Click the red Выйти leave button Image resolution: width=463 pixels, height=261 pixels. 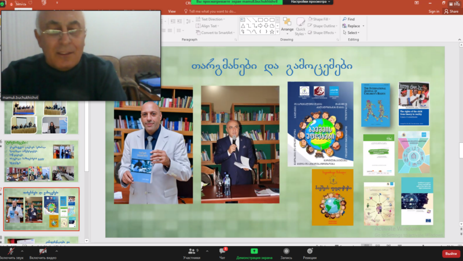(x=451, y=253)
